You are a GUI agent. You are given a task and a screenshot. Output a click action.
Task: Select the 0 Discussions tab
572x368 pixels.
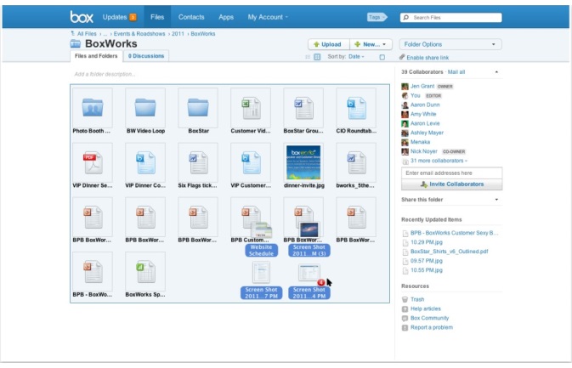(x=146, y=56)
